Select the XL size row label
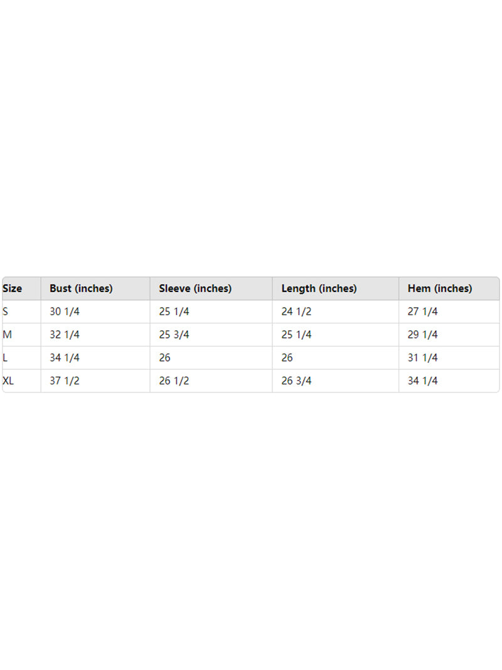This screenshot has height=670, width=502. click(x=9, y=381)
